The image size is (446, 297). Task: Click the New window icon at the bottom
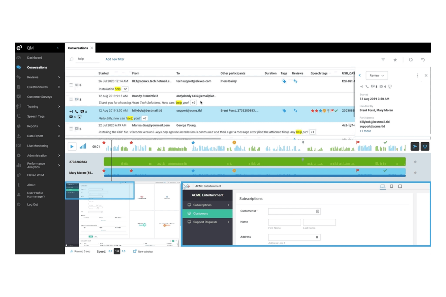tap(135, 251)
